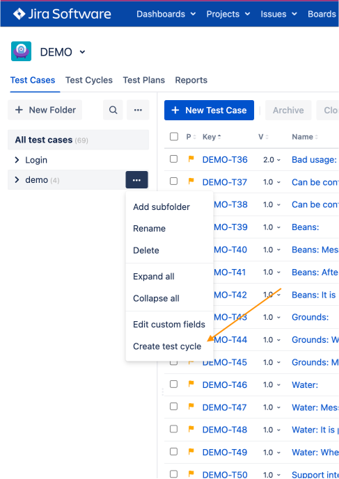Switch to the Test Cycles tab
This screenshot has width=339, height=479.
pyautogui.click(x=89, y=80)
